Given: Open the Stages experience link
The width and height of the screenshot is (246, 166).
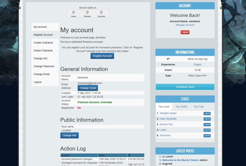Looking at the screenshot, I should click(x=197, y=65).
